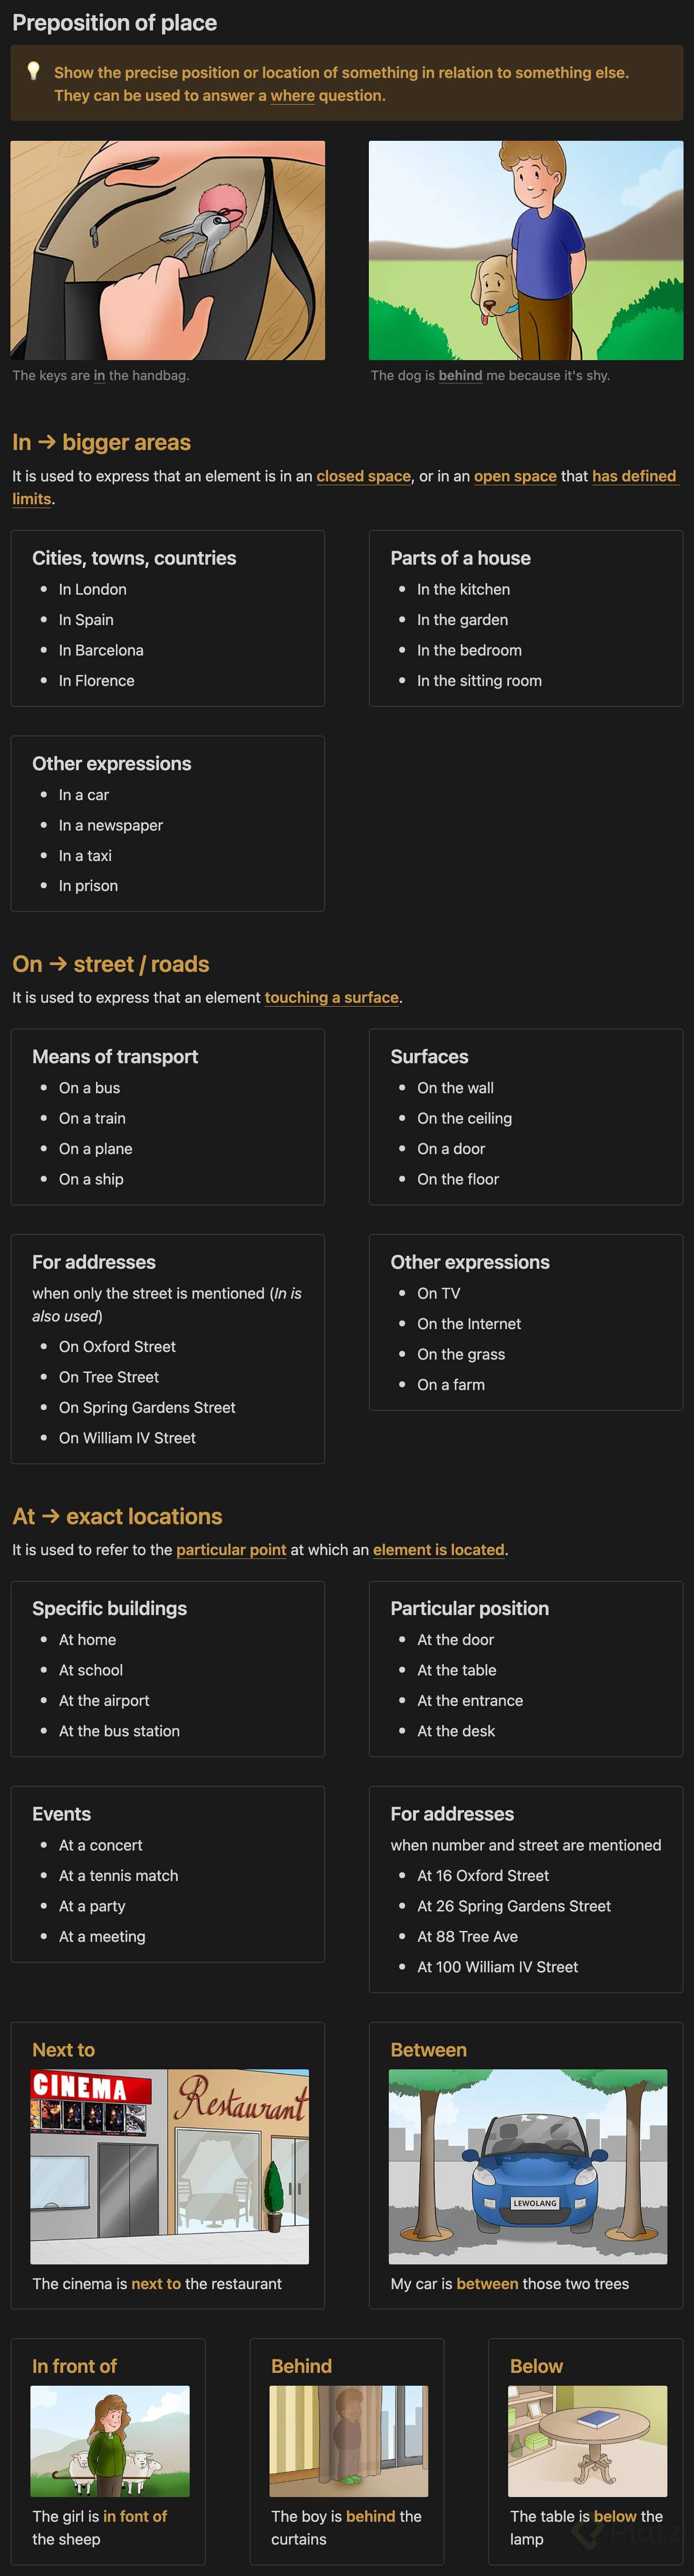The height and width of the screenshot is (2576, 694).
Task: Select the girl with sheep picture
Action: (110, 2440)
